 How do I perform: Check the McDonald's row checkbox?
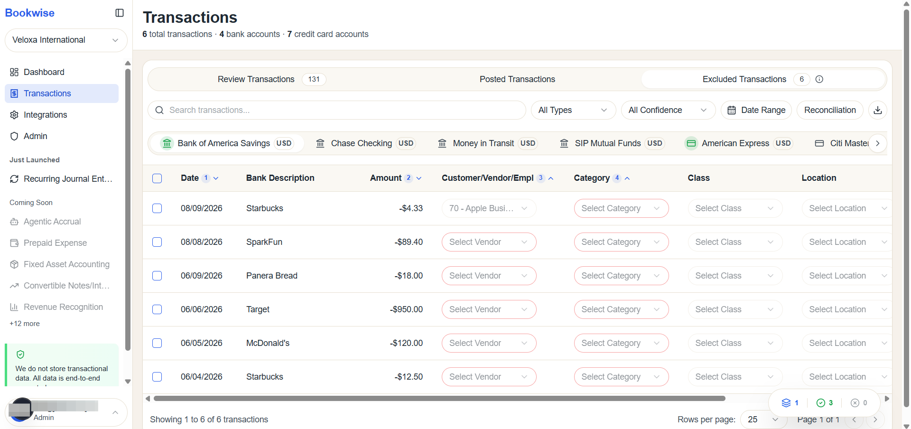[x=157, y=343]
